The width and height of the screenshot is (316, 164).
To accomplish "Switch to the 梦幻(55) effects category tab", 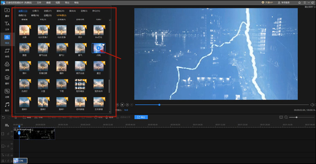I will [x=96, y=11].
